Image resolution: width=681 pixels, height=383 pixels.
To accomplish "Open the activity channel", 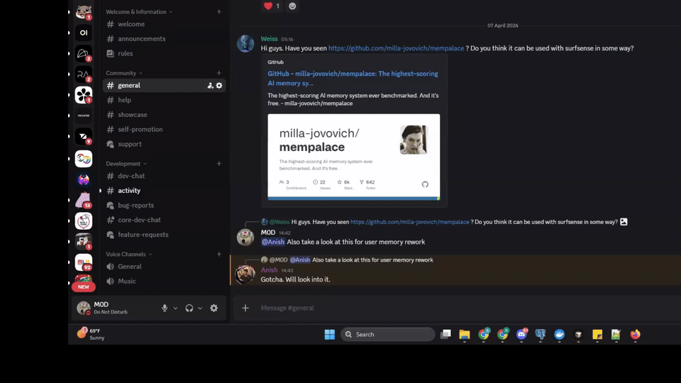I will tap(164, 191).
